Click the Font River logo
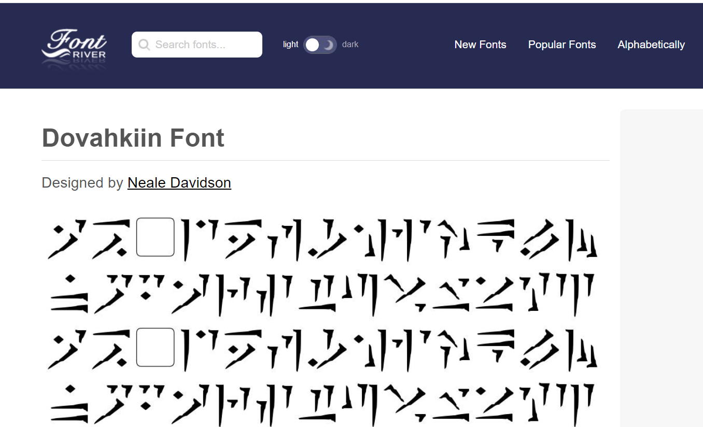The image size is (703, 427). point(74,48)
